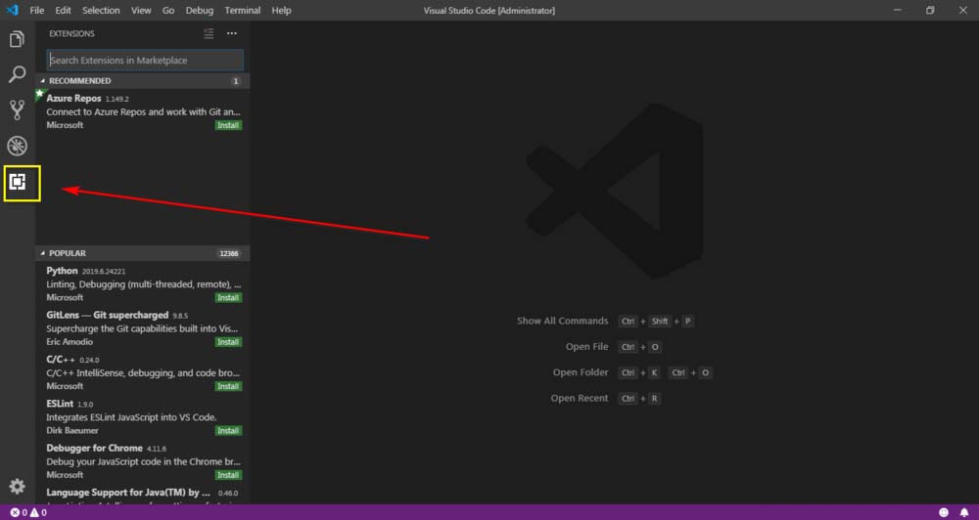The width and height of the screenshot is (979, 520).
Task: Install the Python extension
Action: click(228, 297)
